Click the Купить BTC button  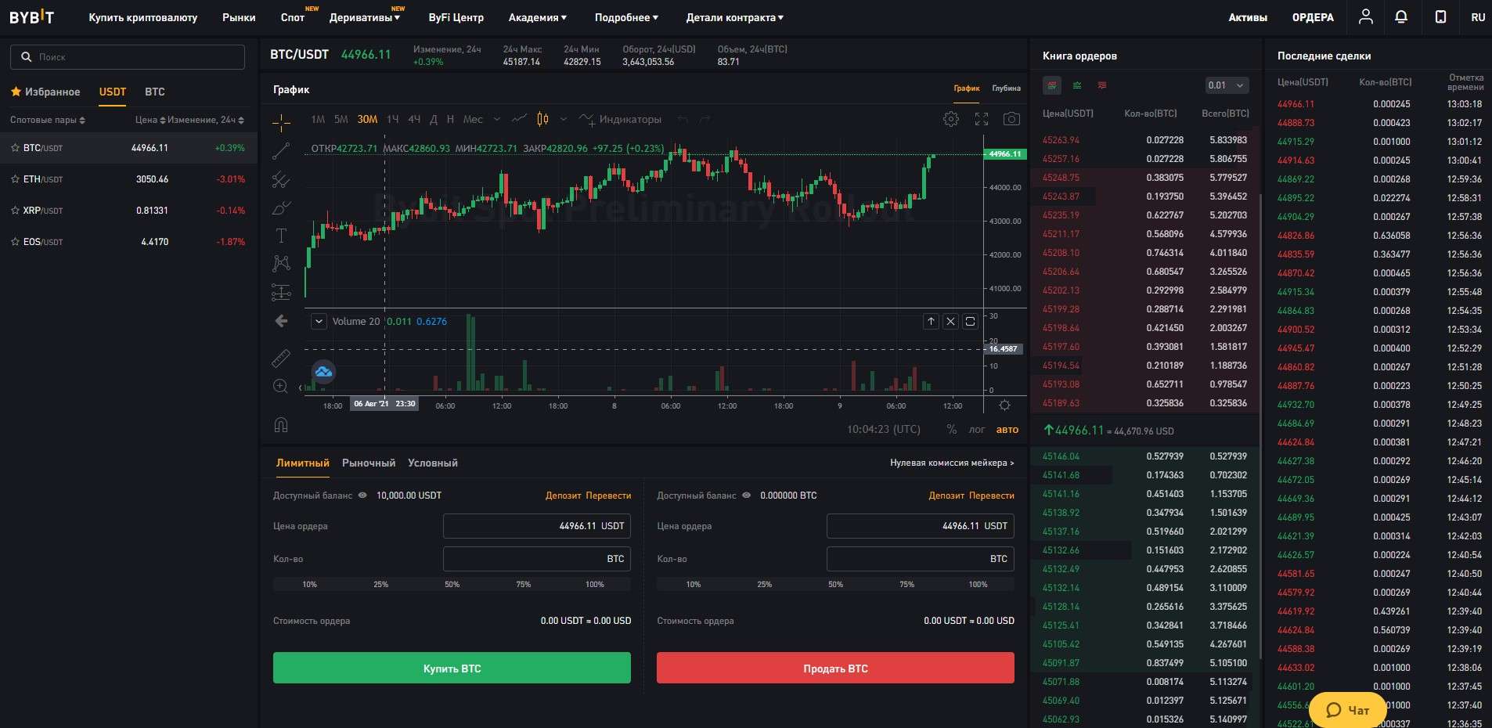[452, 668]
